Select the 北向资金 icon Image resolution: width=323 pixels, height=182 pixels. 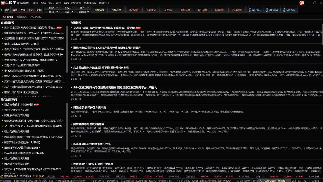[x=186, y=10]
